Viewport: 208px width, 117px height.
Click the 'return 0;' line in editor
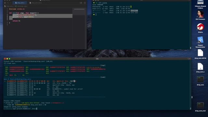(16, 21)
